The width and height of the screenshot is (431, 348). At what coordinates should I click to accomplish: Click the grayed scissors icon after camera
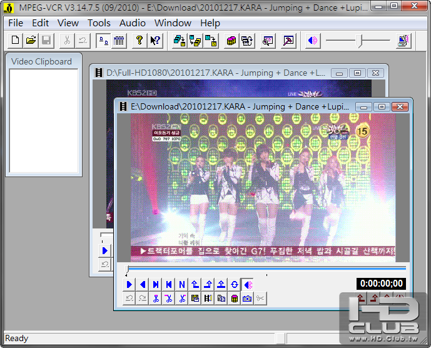260,299
